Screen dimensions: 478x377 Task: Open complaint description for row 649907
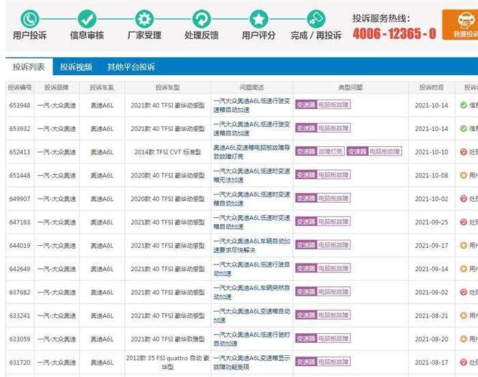point(251,199)
